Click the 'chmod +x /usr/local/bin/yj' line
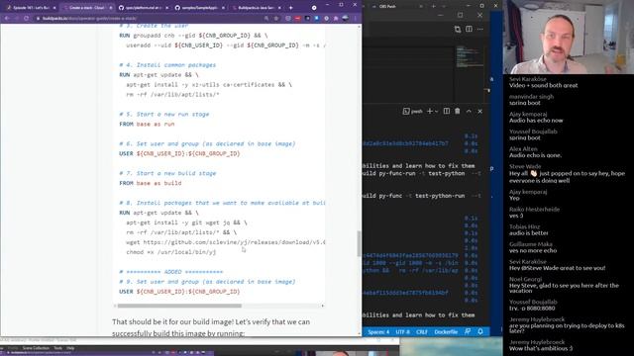This screenshot has width=634, height=356. tap(171, 252)
